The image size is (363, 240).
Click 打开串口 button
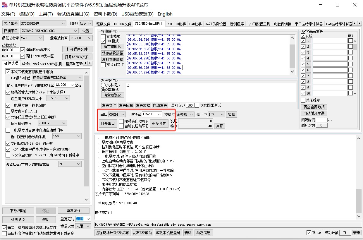point(108,124)
